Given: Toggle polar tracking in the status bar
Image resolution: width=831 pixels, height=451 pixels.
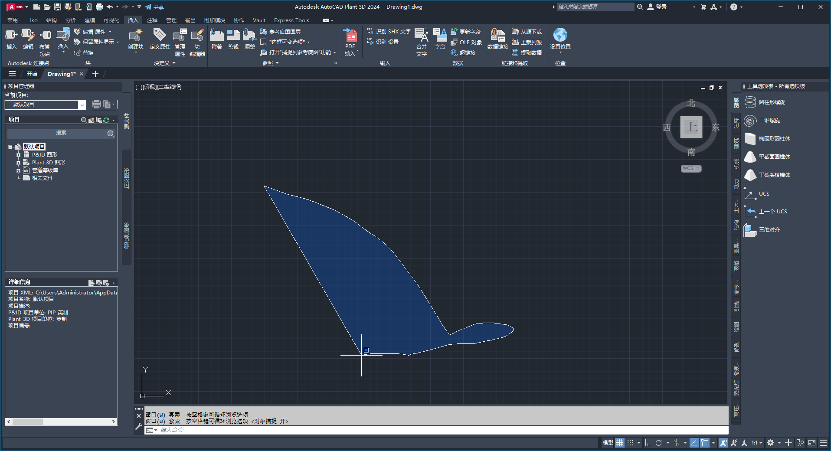Looking at the screenshot, I should point(659,443).
